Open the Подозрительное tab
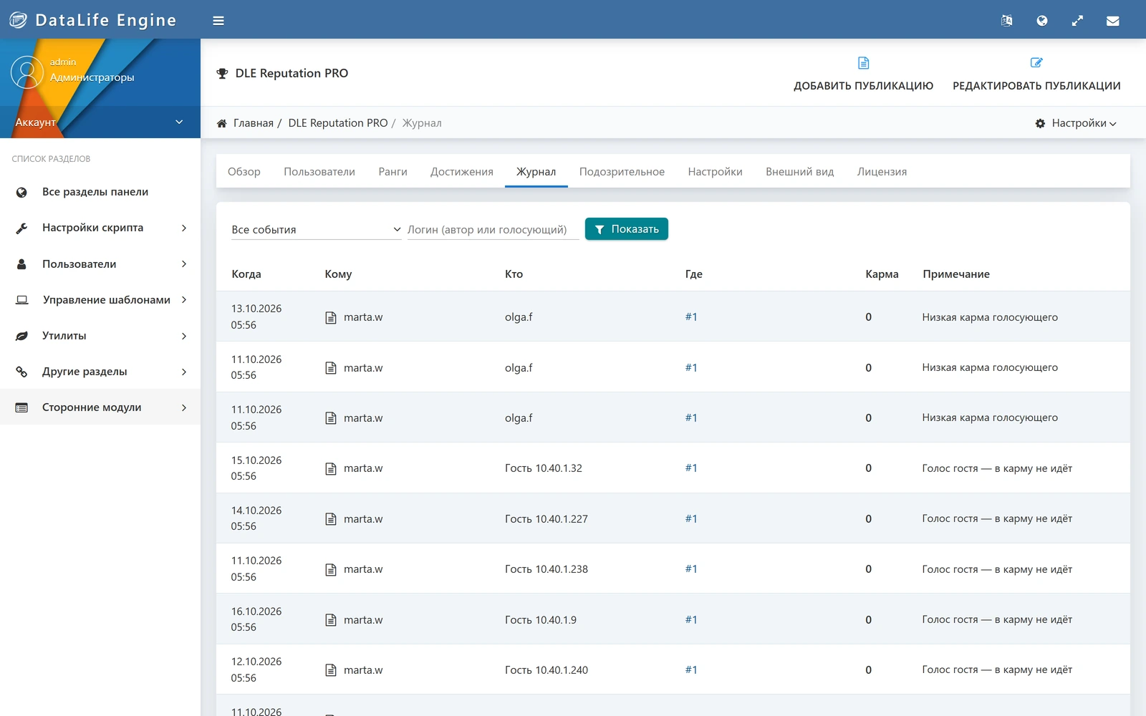1146x716 pixels. 622,172
